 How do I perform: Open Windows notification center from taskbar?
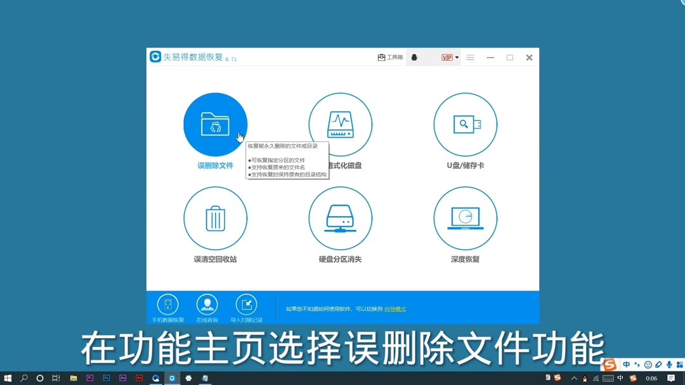point(670,378)
